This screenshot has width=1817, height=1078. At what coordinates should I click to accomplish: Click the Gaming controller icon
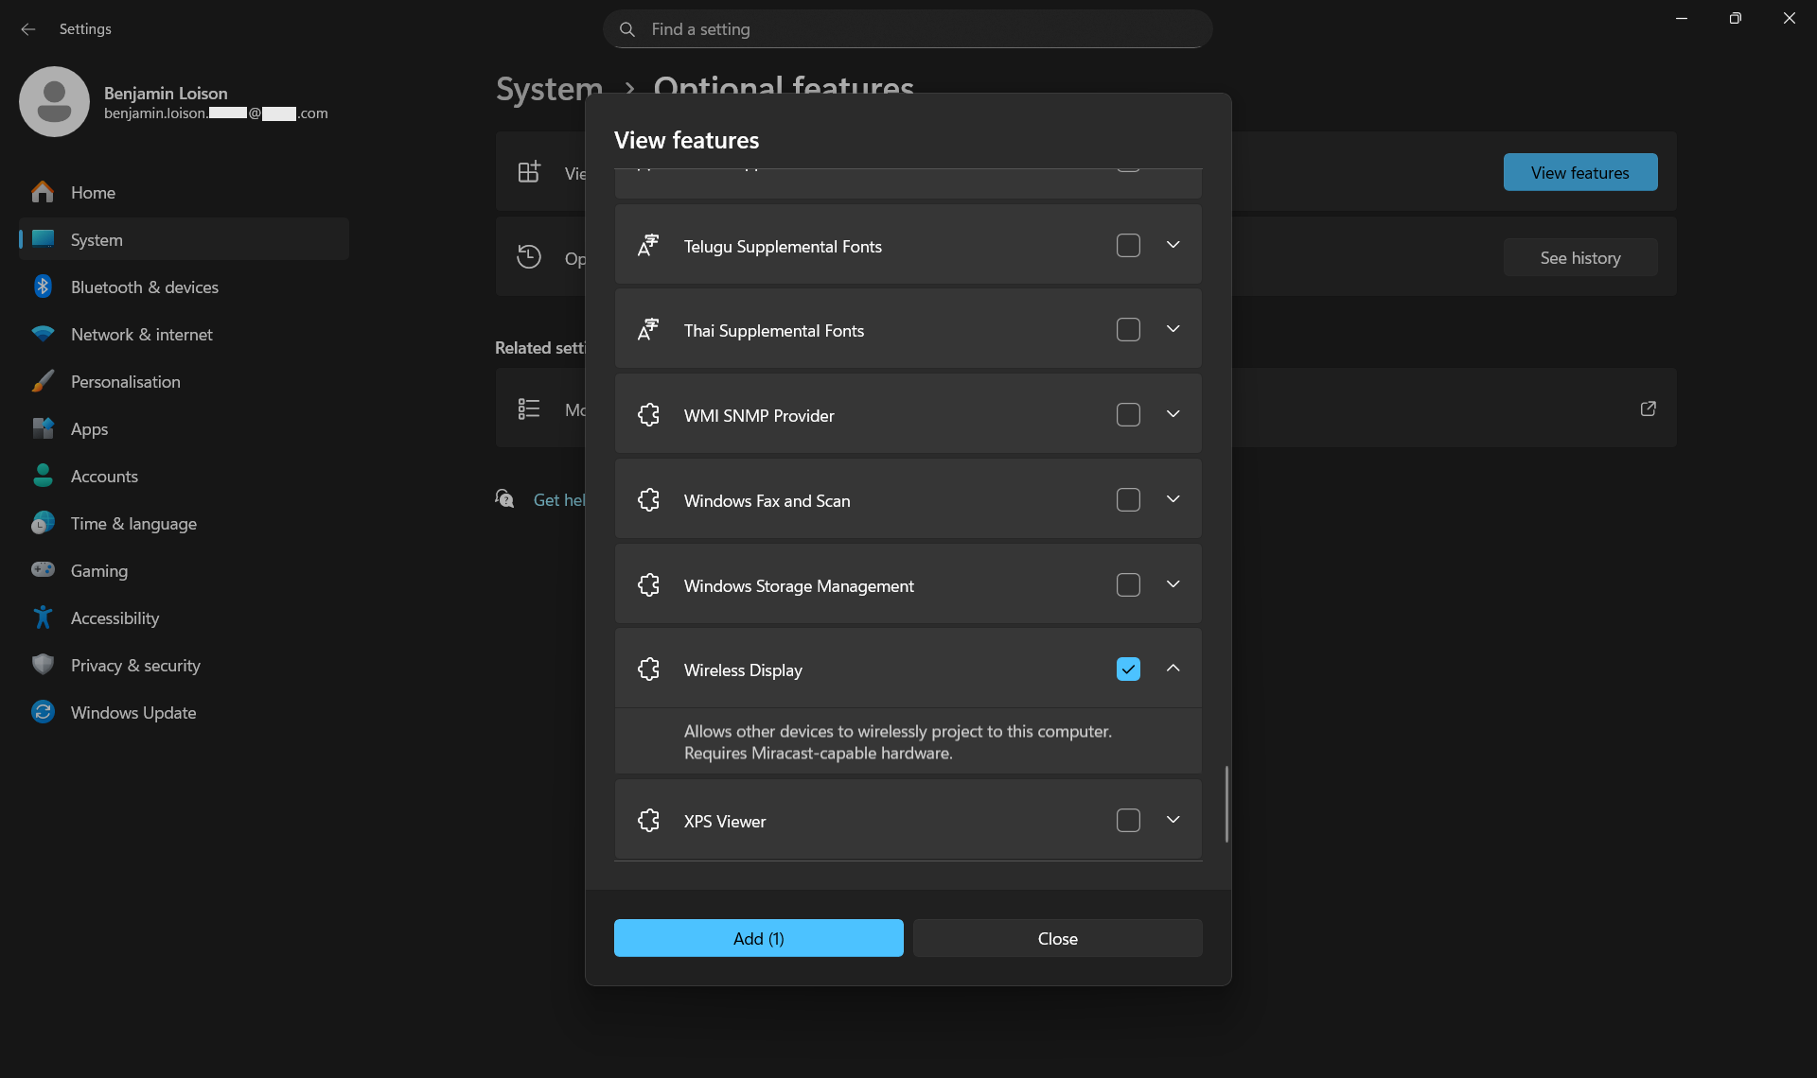coord(43,570)
